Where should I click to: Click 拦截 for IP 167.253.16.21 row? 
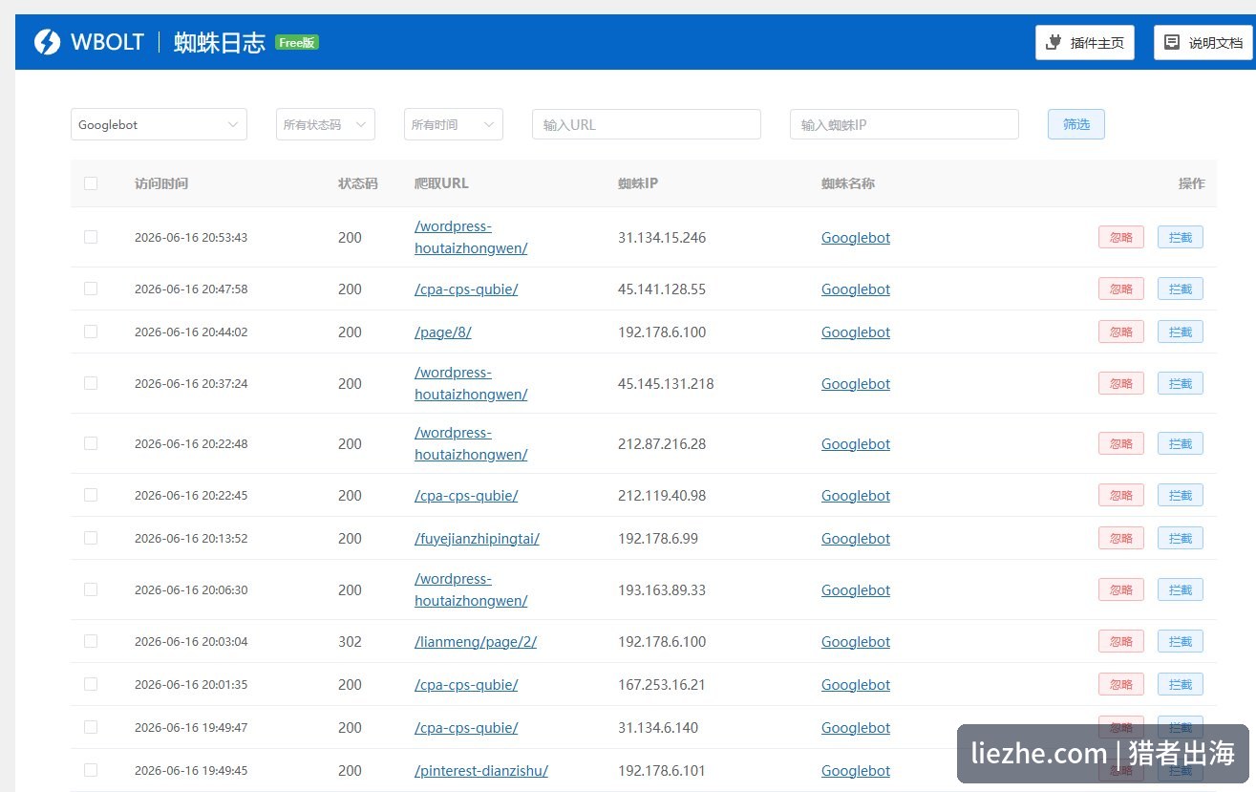(x=1181, y=684)
